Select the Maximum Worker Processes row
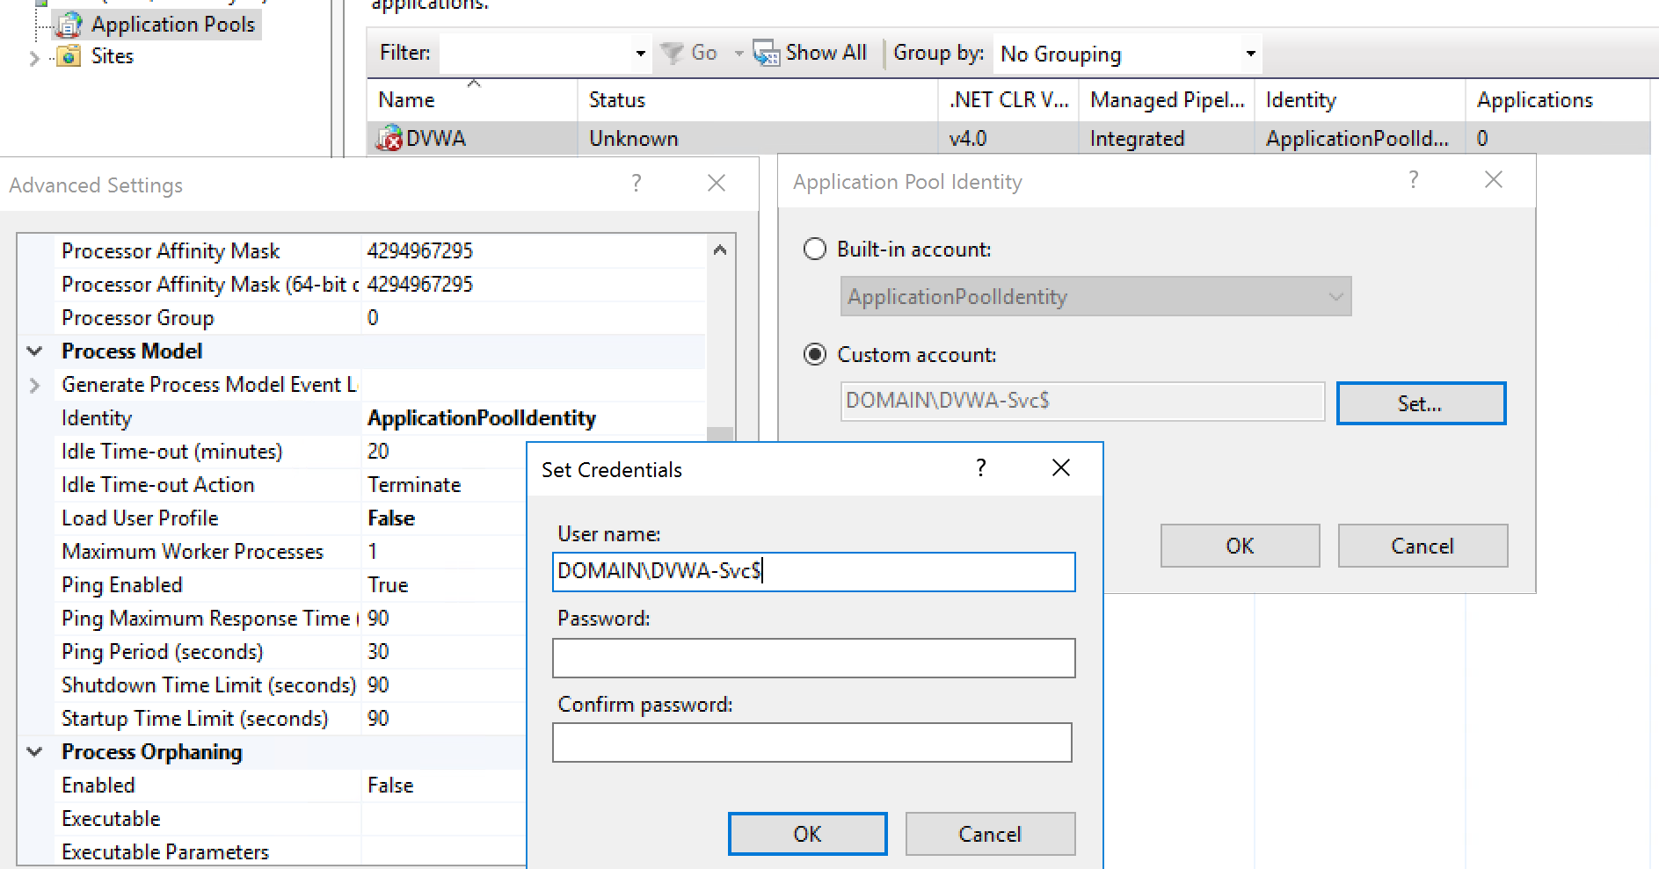 290,552
